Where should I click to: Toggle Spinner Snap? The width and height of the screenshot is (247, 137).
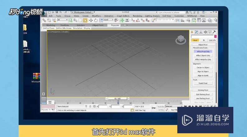147,20
